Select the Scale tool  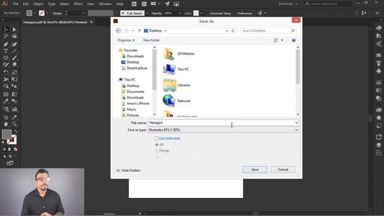tap(14, 73)
